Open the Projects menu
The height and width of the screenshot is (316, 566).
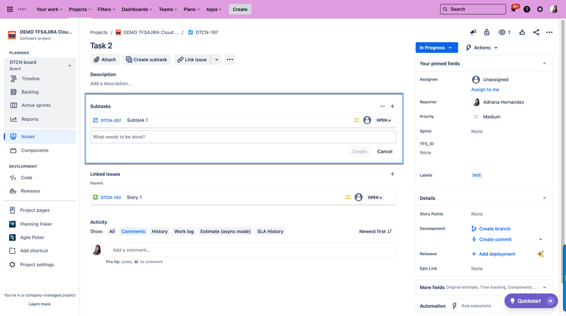[80, 10]
